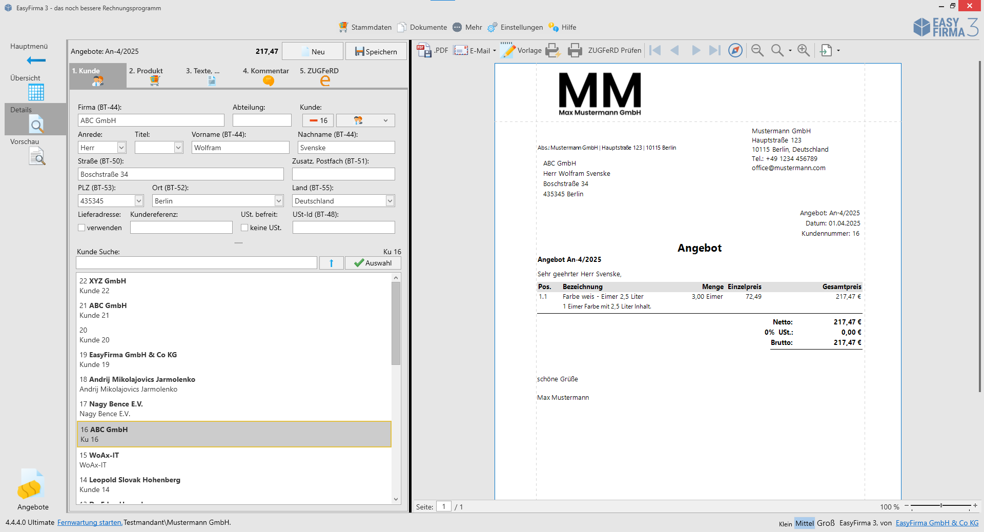Click the printer icon

[x=575, y=50]
